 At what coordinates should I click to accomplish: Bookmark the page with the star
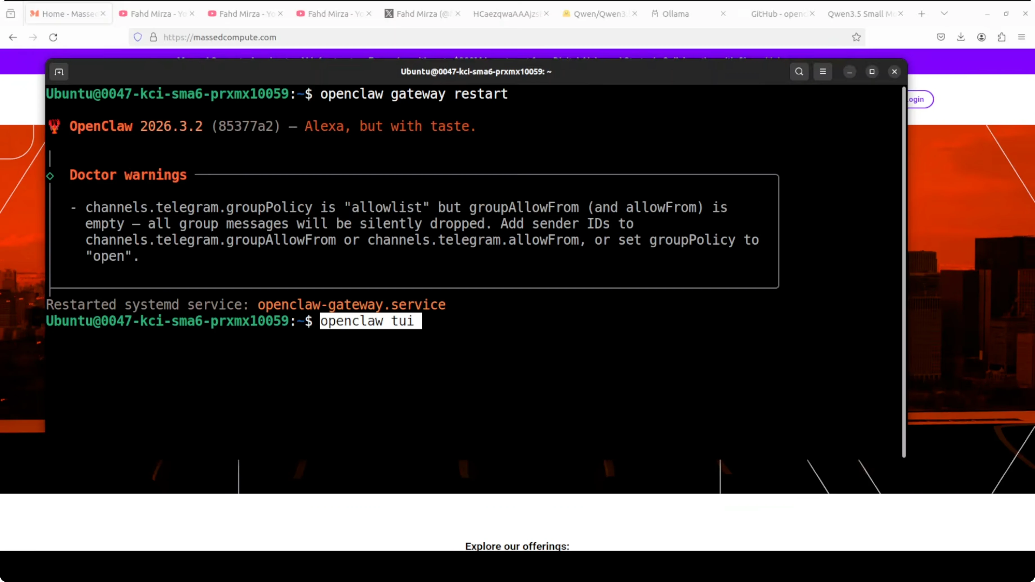(x=856, y=37)
